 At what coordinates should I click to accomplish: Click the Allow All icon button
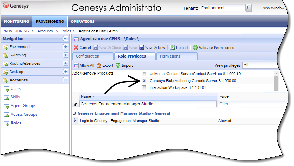76,65
